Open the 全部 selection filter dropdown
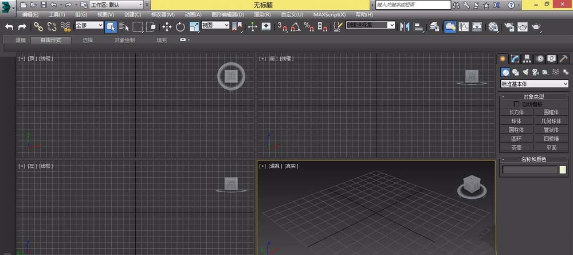Screen dimensions: 573x255 click(x=89, y=25)
